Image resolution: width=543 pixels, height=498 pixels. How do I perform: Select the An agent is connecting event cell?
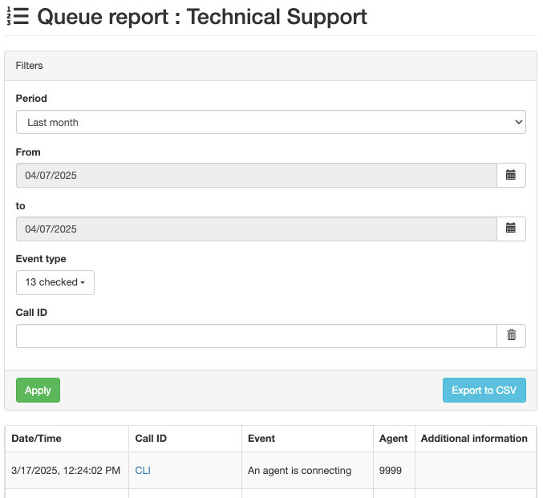point(300,471)
